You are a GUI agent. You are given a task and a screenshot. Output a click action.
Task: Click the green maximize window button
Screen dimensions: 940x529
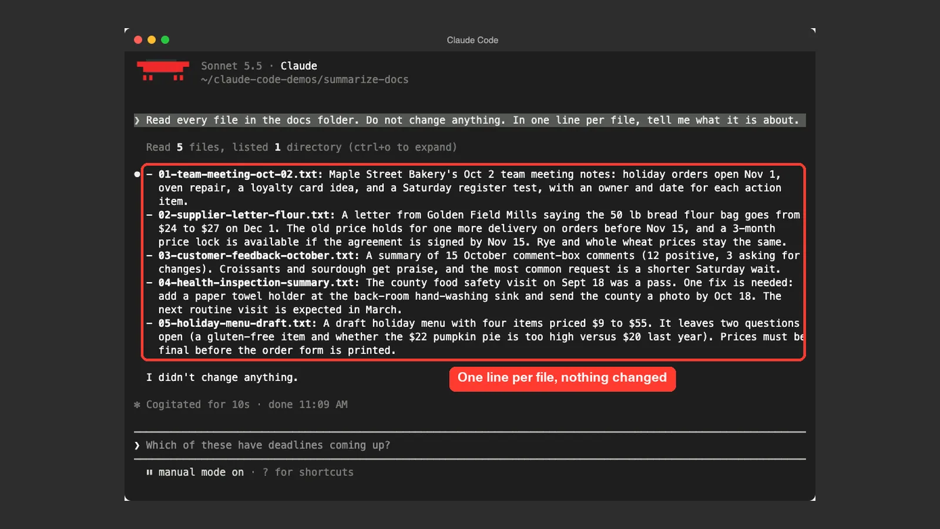[x=165, y=40]
